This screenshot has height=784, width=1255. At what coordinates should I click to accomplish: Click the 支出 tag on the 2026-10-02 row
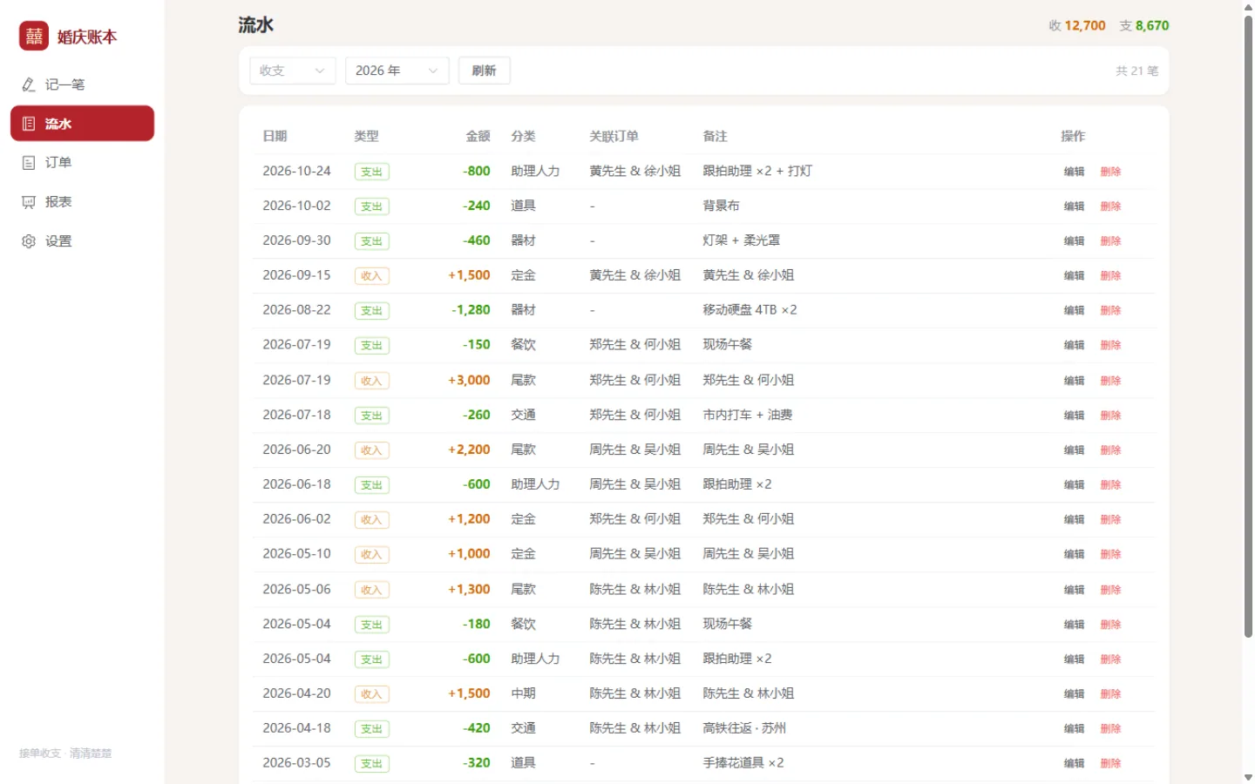pyautogui.click(x=372, y=206)
